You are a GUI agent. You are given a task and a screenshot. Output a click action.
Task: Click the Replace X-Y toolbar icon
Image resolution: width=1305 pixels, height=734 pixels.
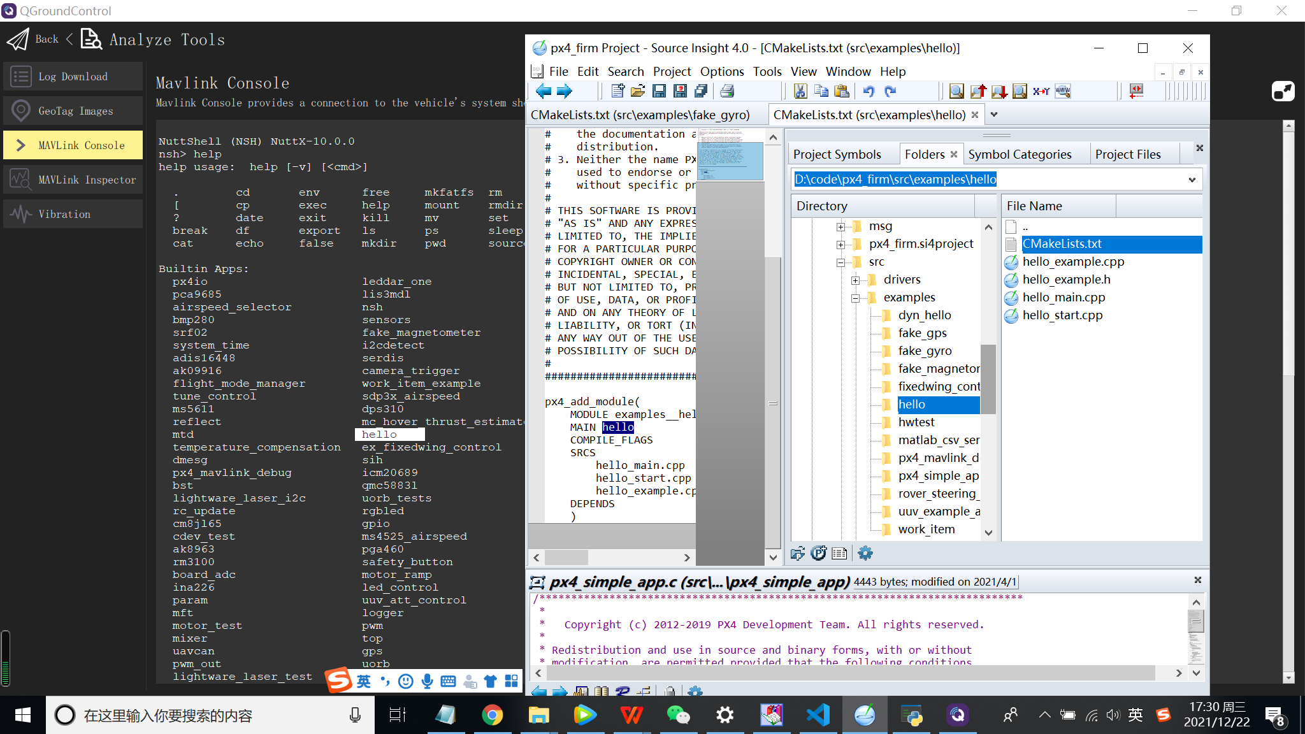[1041, 91]
